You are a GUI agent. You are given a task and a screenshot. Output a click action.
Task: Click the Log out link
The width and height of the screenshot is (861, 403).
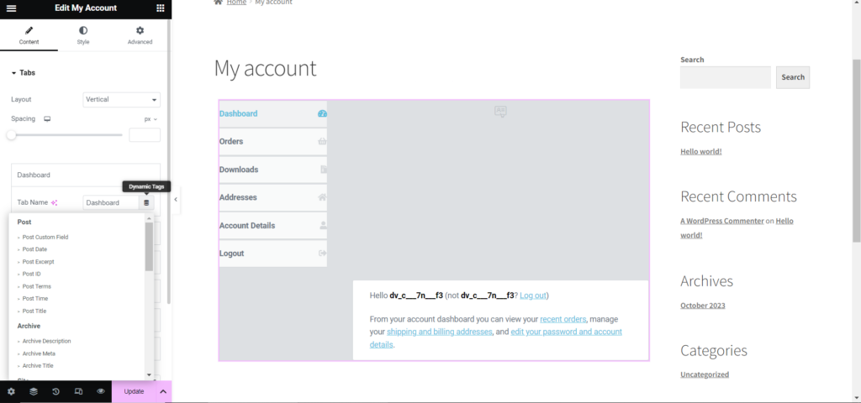pyautogui.click(x=532, y=296)
